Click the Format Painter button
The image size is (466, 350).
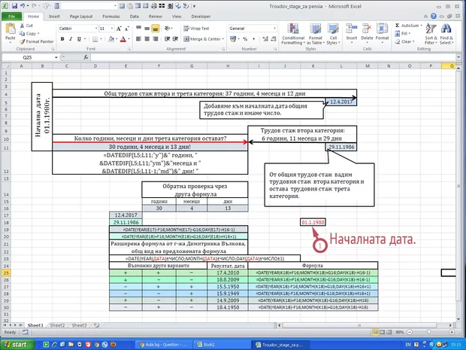pos(38,41)
